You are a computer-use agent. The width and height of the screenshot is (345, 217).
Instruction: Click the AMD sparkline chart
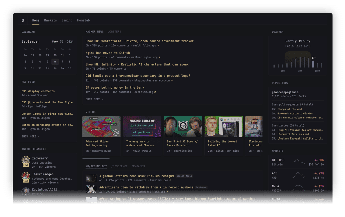tap(299, 175)
